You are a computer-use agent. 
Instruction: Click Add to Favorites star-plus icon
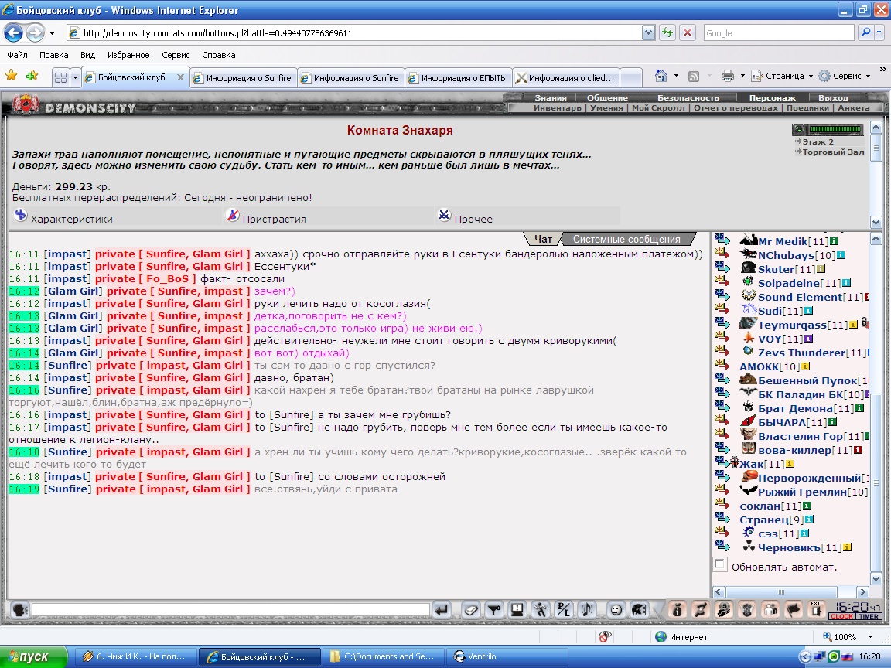32,76
